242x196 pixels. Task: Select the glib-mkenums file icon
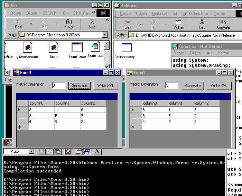click(27, 47)
